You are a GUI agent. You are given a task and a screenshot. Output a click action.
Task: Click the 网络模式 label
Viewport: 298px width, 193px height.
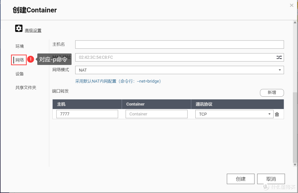pos(61,70)
